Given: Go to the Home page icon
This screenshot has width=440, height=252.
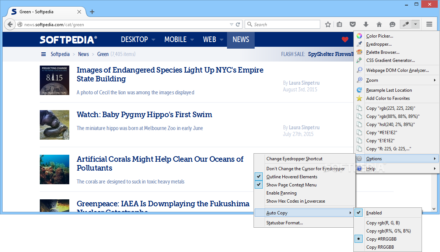Looking at the screenshot, I should coord(379,24).
